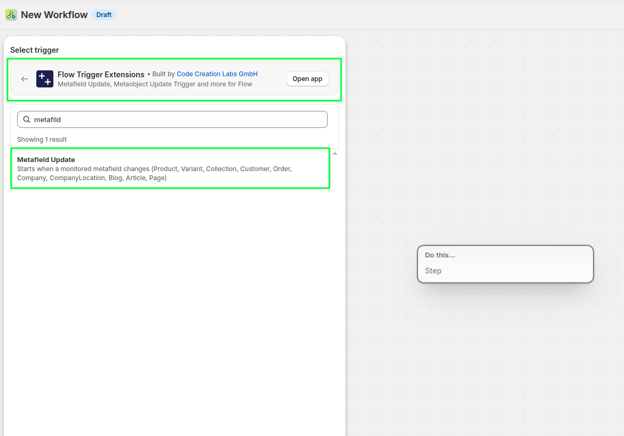
Task: Click the "Showing 1 result" label
Action: [42, 140]
